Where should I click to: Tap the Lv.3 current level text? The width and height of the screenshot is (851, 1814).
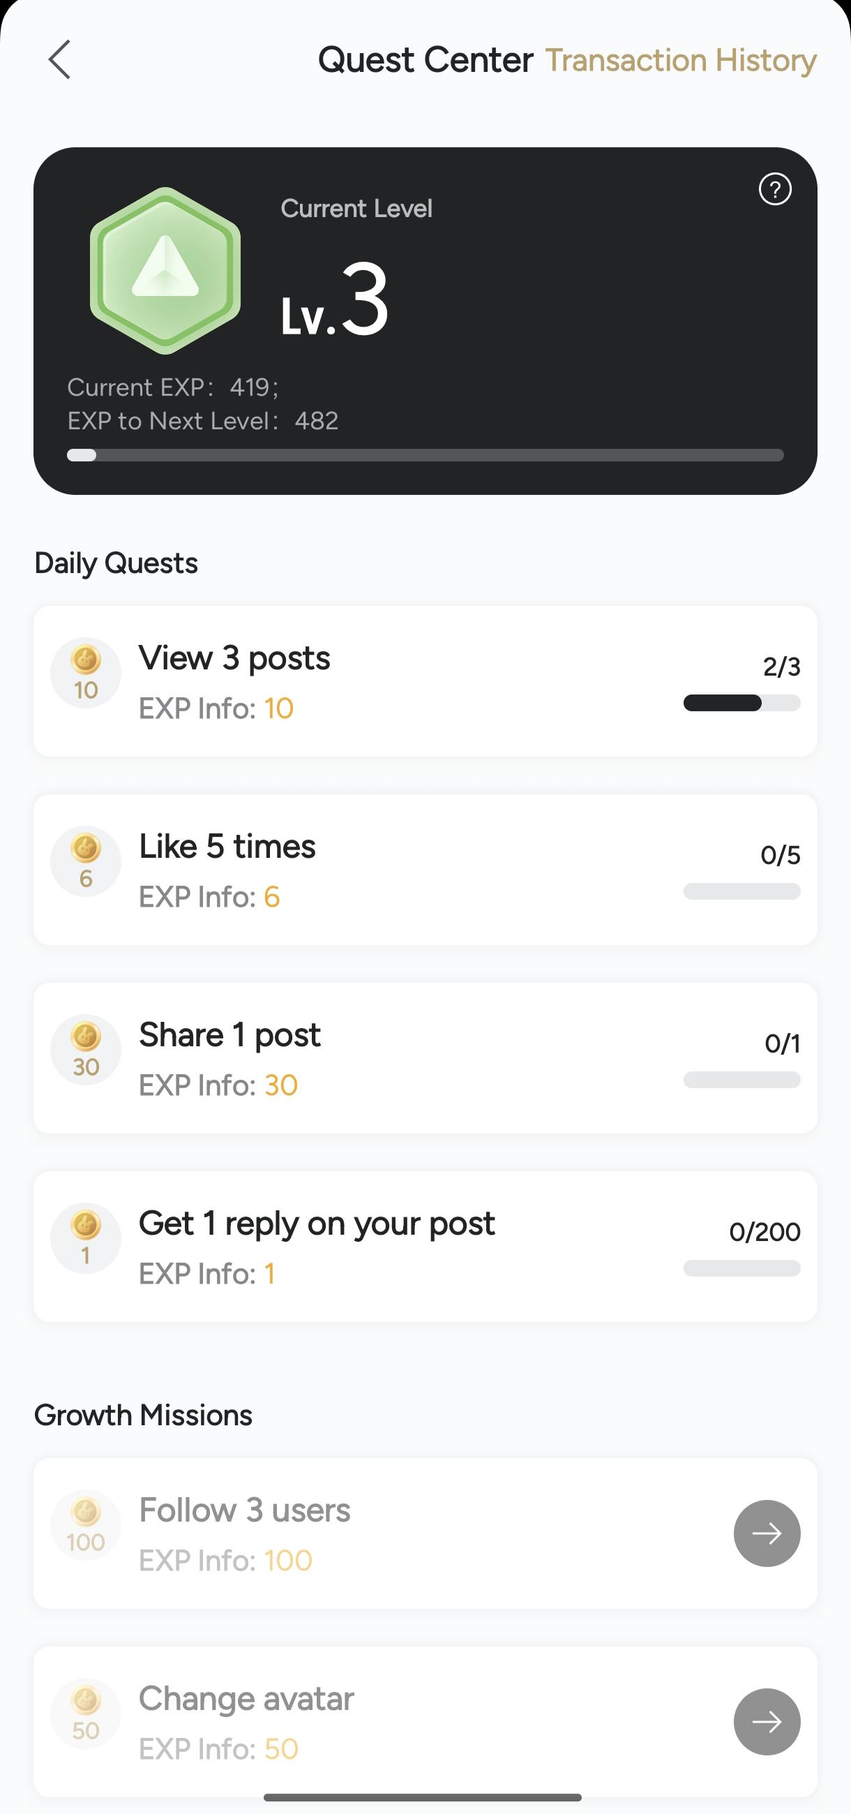[x=335, y=300]
